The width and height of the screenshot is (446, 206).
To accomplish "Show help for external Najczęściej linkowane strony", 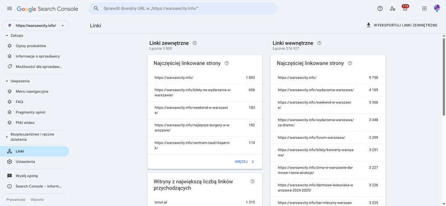I will [227, 63].
